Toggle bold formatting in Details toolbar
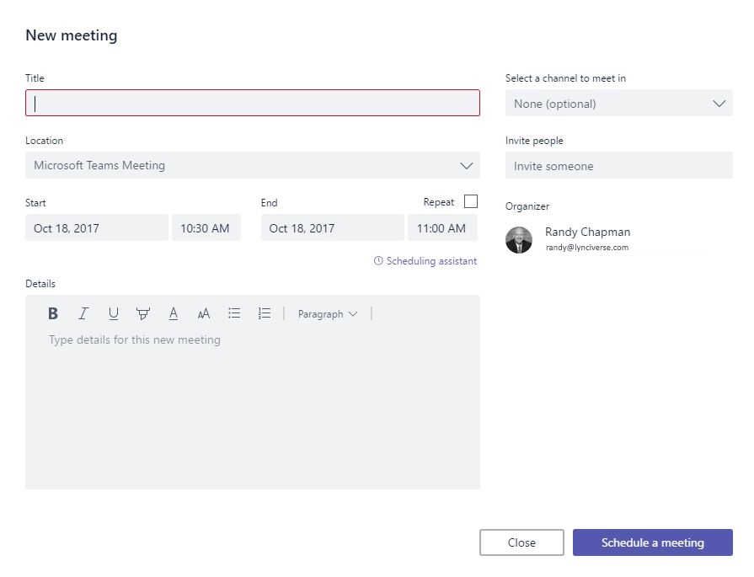 click(53, 313)
